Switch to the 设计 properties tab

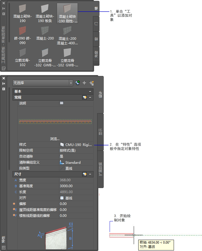pyautogui.click(x=100, y=95)
